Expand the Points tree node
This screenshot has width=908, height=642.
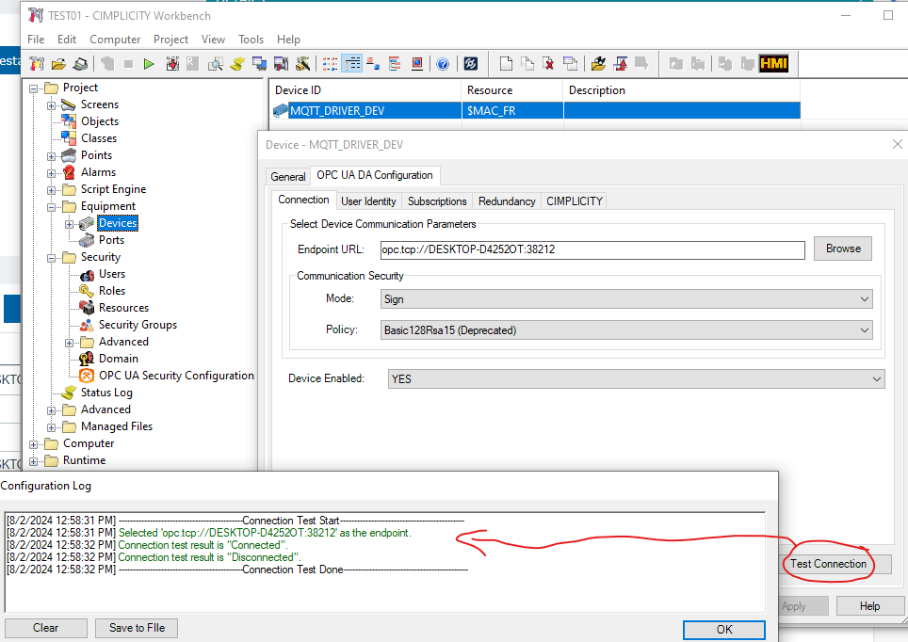[51, 156]
